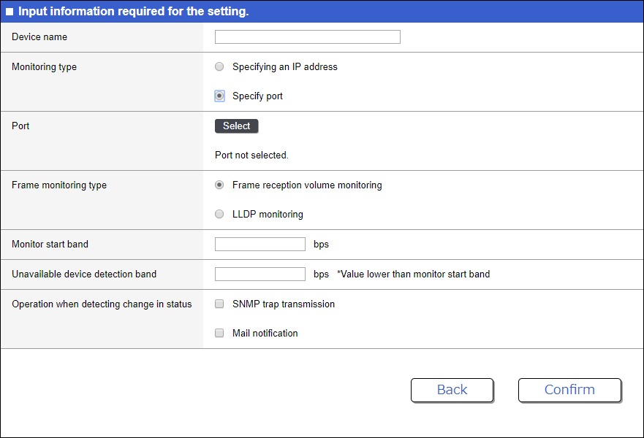Viewport: 644px width, 438px height.
Task: Click the 'Value lower than monitor start band' note
Action: click(413, 274)
